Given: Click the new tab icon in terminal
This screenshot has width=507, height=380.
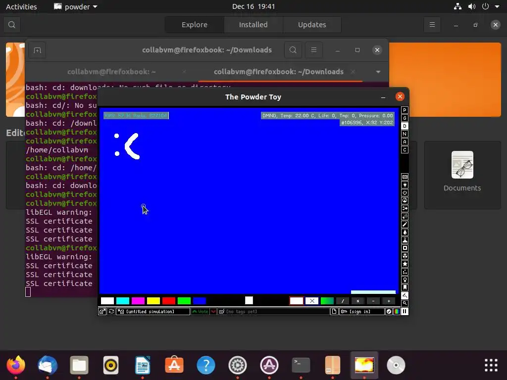Looking at the screenshot, I should 37,50.
